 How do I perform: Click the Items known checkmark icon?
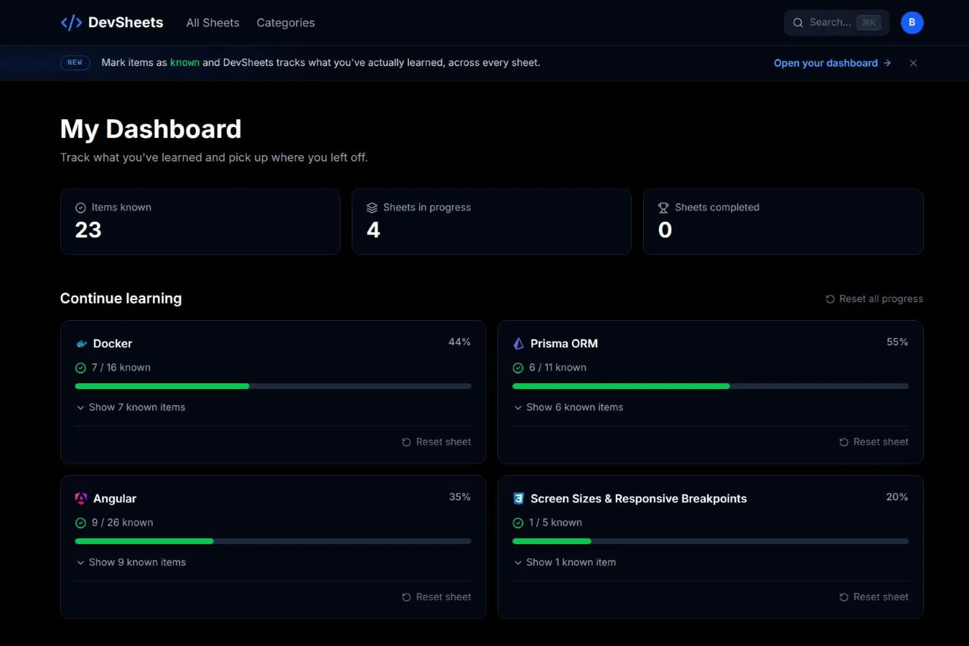click(x=80, y=208)
